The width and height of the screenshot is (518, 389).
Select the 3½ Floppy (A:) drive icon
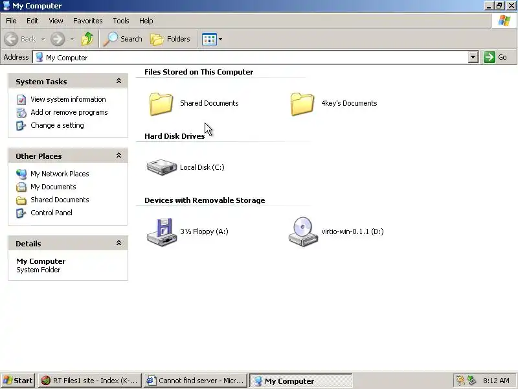161,232
